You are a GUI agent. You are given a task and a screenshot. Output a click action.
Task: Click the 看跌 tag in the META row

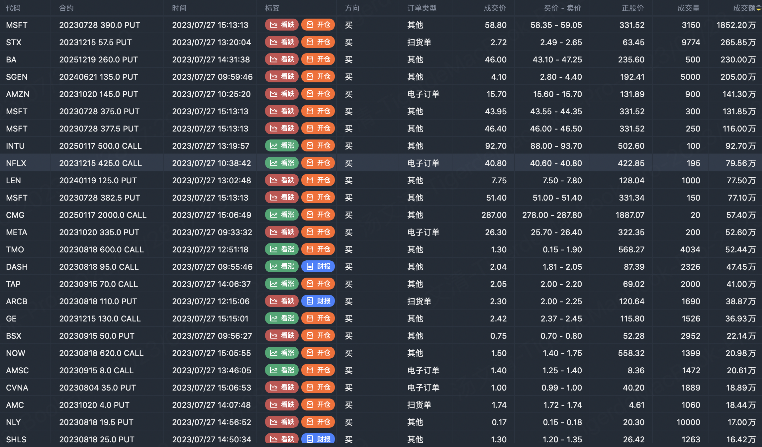[282, 232]
